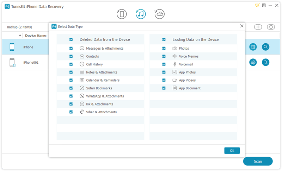This screenshot has width=282, height=171.
Task: Click the Select Data Type dialog title
Action: 70,26
